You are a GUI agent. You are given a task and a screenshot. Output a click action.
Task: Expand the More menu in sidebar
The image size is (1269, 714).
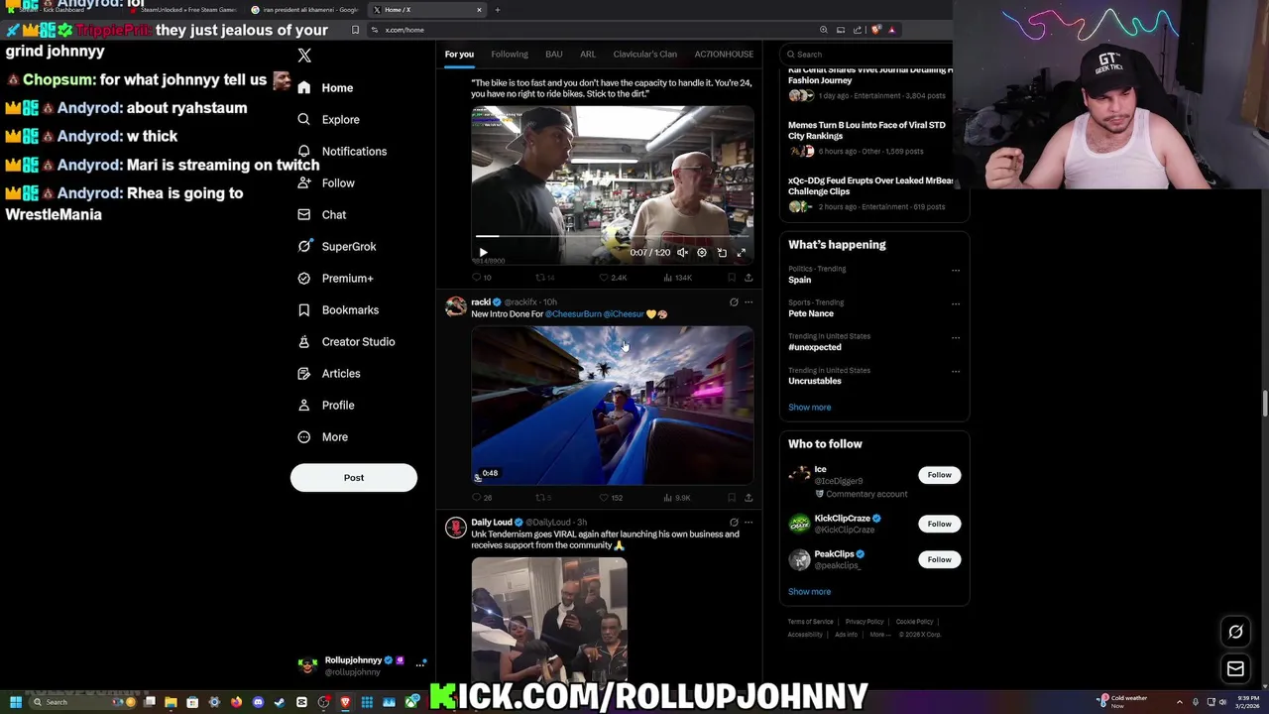point(323,436)
